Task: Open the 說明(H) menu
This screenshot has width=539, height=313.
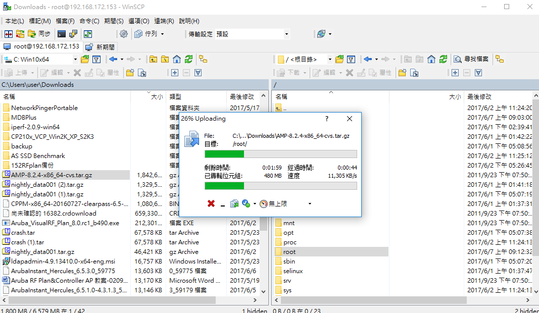Action: (189, 21)
